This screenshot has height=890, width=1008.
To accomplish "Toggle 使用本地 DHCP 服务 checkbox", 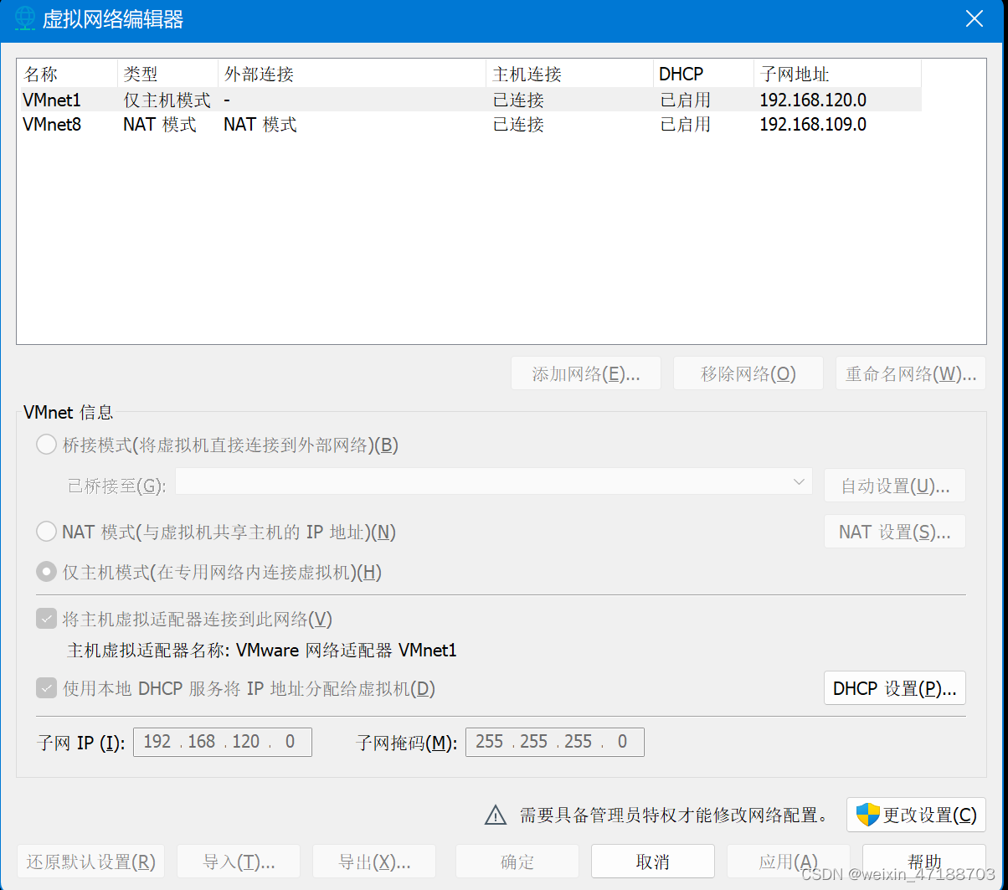I will [x=46, y=688].
